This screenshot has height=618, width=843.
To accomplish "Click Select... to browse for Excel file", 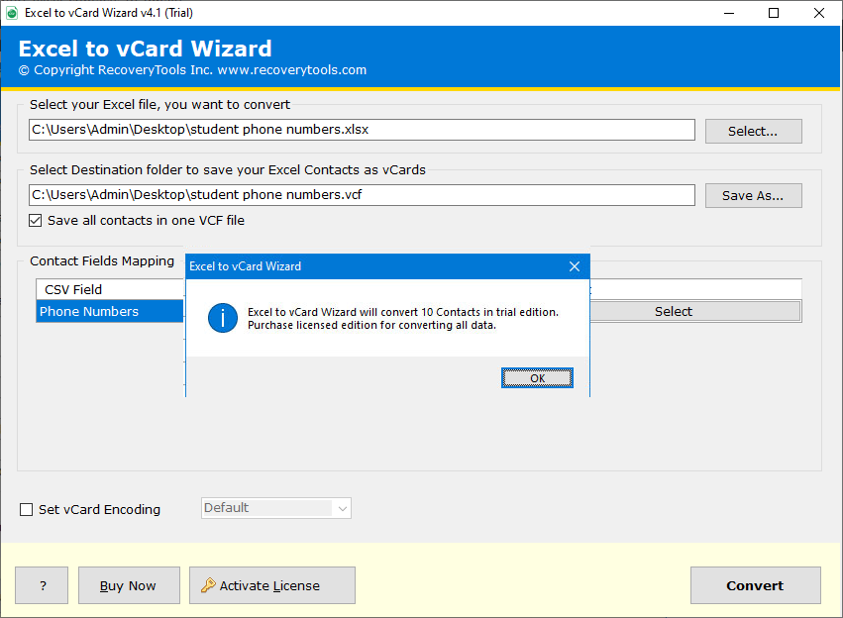I will click(753, 131).
